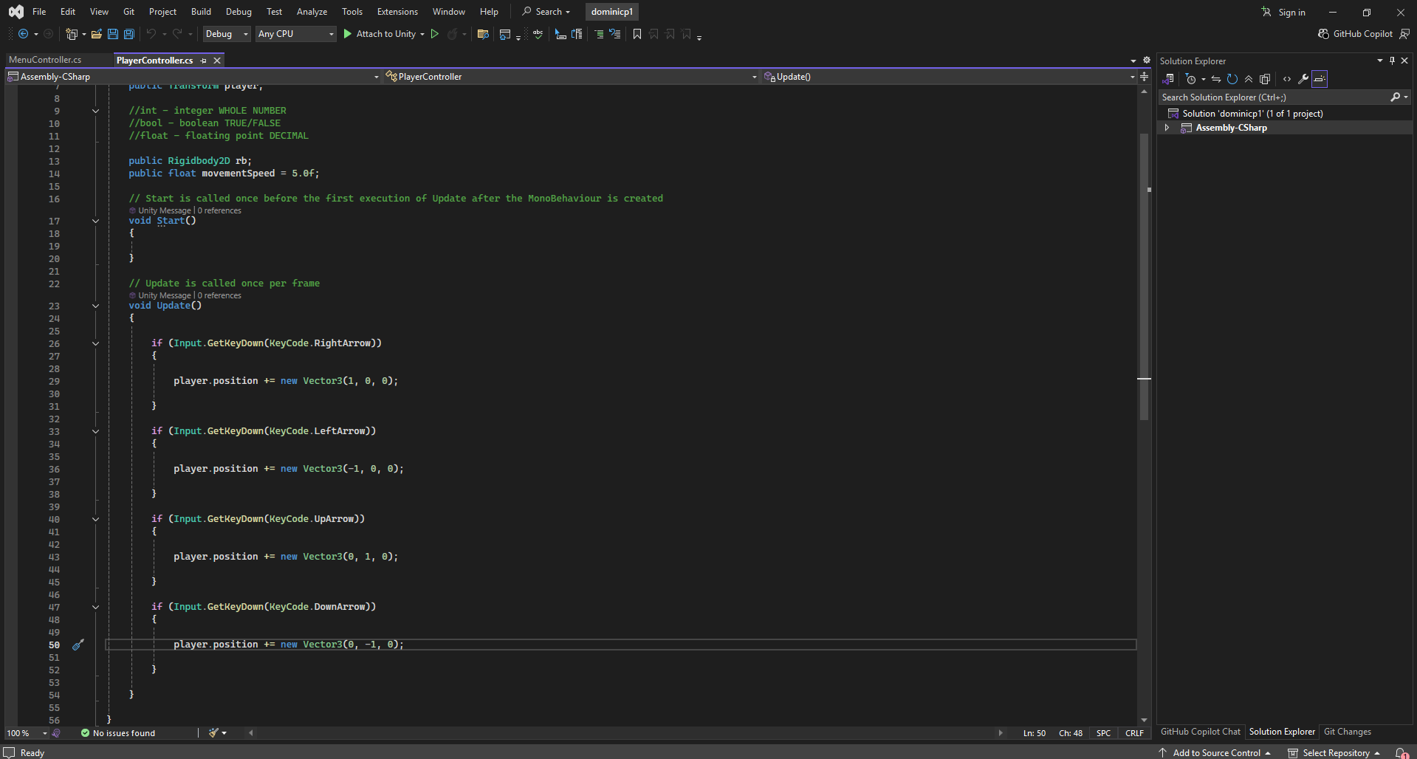The image size is (1417, 759).
Task: Click the spell checker abc icon
Action: (x=538, y=34)
